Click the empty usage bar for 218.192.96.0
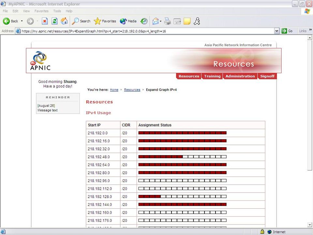This screenshot has height=235, width=313. point(183,180)
